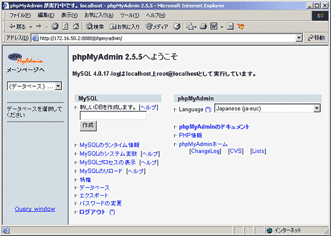
Task: Click the new database name input field
Action: pyautogui.click(x=113, y=116)
